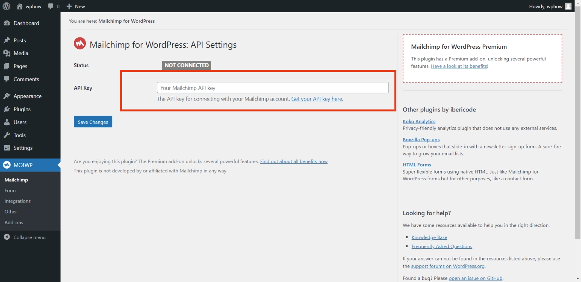Open the Posts menu

(30, 40)
